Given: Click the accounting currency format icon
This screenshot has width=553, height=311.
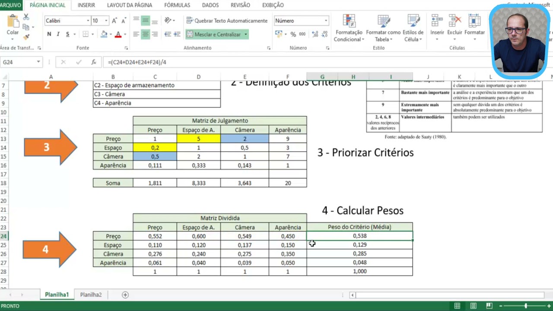Looking at the screenshot, I should click(x=279, y=34).
